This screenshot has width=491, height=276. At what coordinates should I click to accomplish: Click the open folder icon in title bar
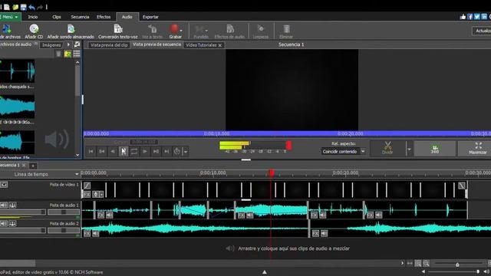[x=15, y=7]
